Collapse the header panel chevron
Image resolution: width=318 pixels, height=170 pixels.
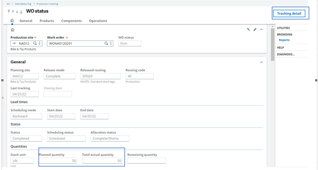(261, 30)
